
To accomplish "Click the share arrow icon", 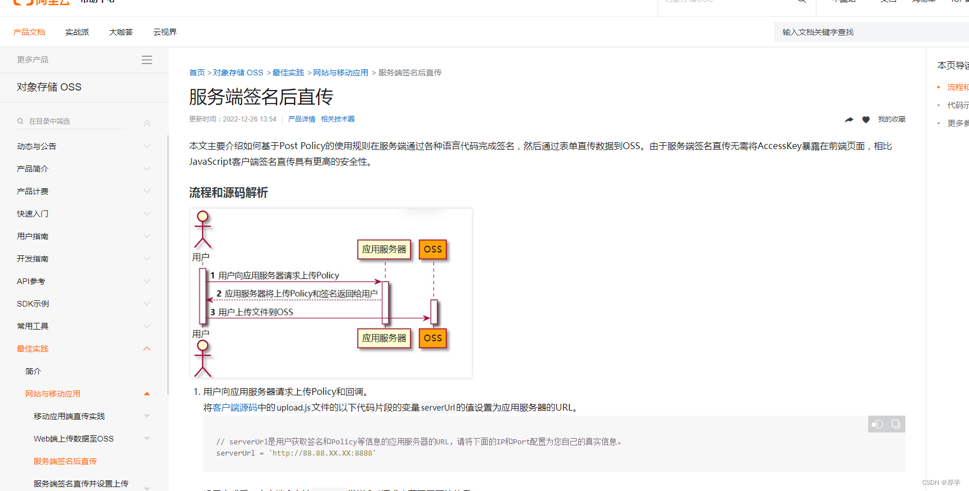I will [849, 119].
